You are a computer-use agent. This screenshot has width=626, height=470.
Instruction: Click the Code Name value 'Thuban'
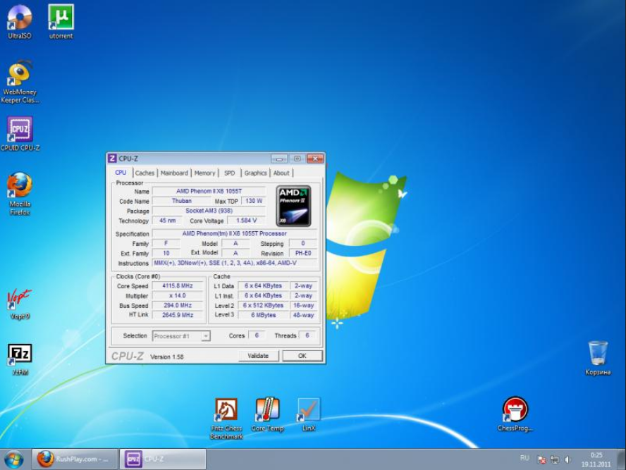(182, 201)
